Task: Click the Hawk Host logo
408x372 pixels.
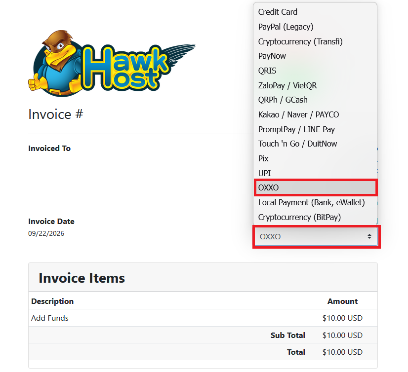Action: click(111, 64)
